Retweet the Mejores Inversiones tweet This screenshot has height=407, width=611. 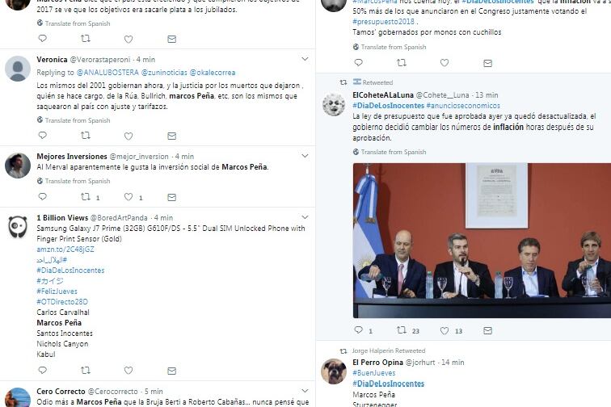coord(86,197)
